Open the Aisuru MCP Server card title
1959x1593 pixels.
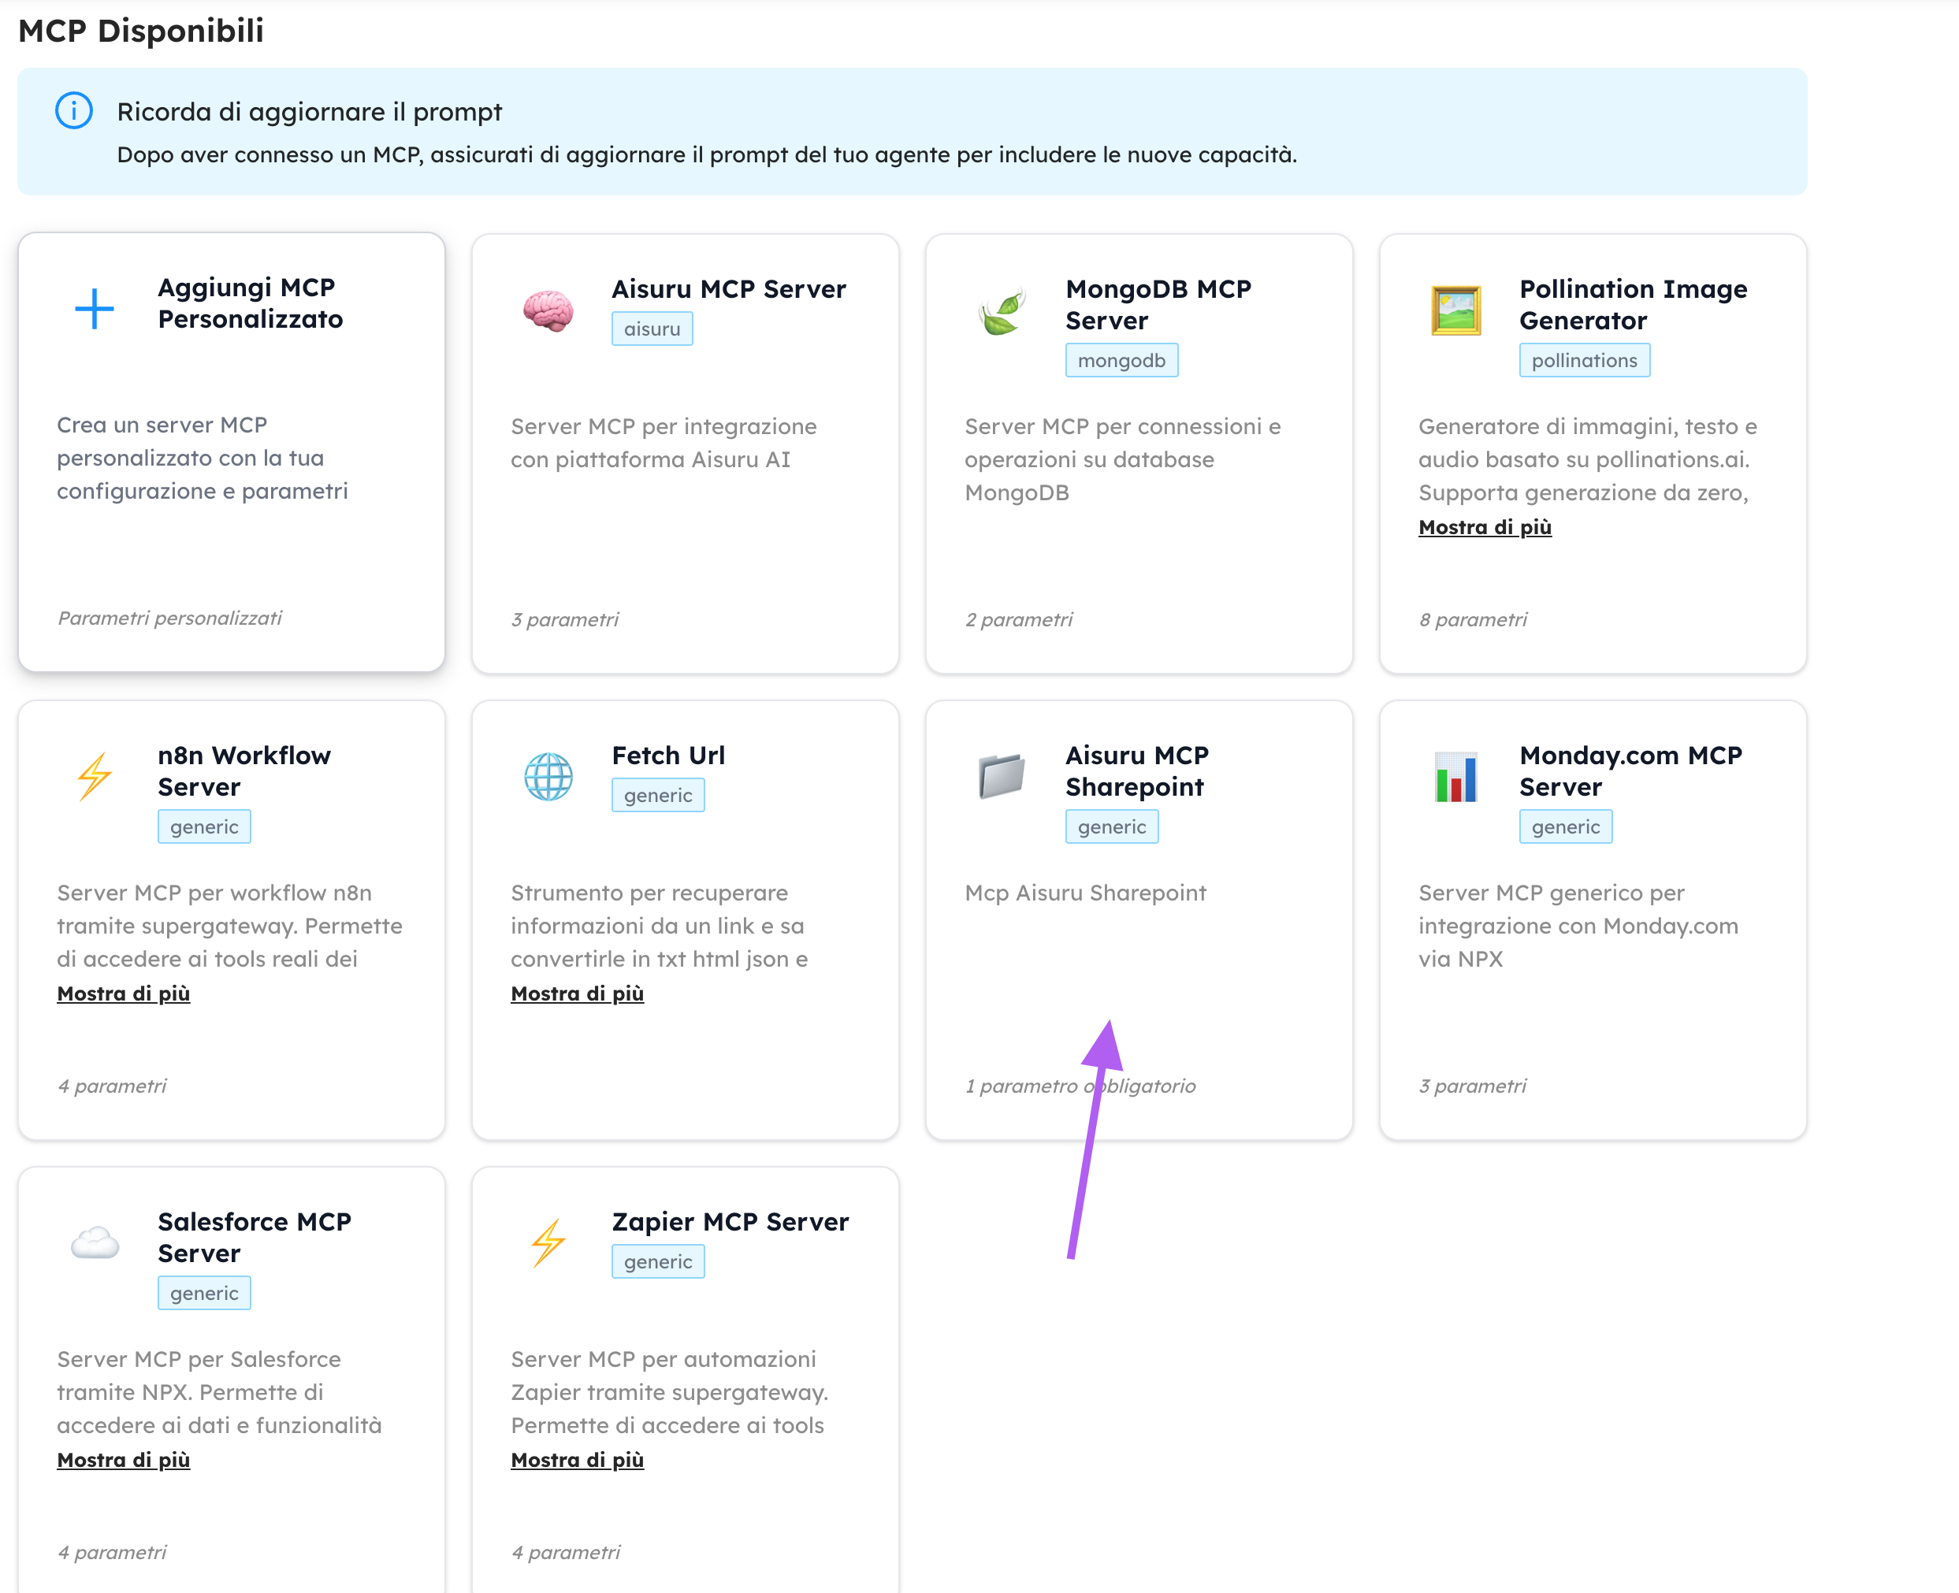point(728,289)
